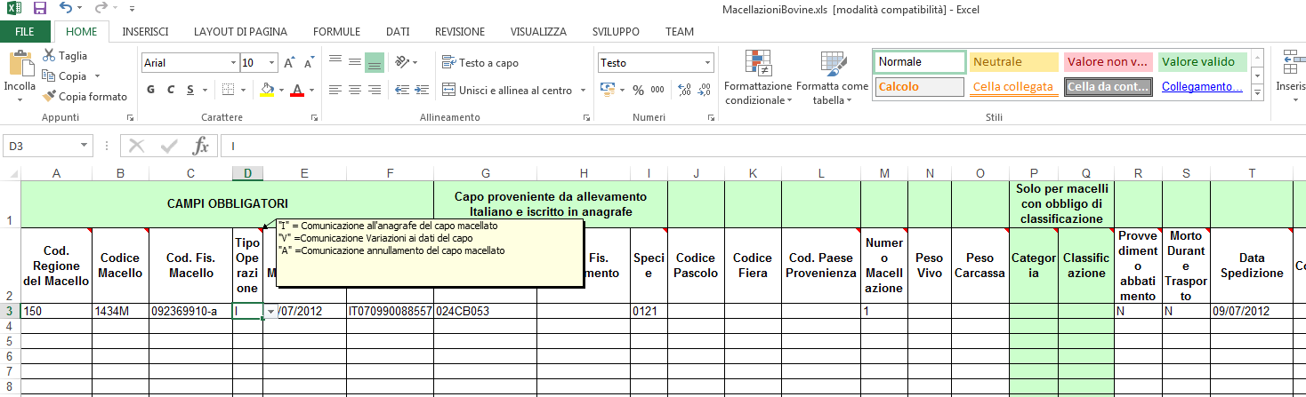
Task: Open cell D3 validation dropdown arrow
Action: (270, 311)
